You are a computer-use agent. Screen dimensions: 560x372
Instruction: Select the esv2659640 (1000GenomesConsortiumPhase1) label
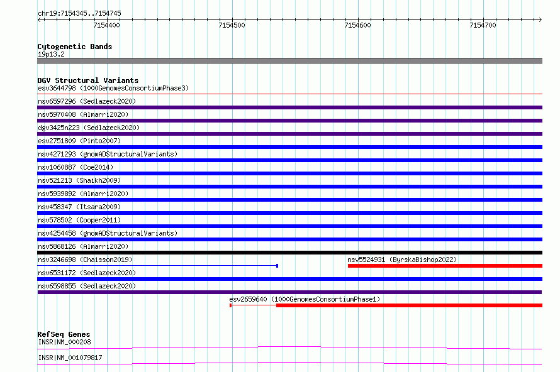pos(305,299)
